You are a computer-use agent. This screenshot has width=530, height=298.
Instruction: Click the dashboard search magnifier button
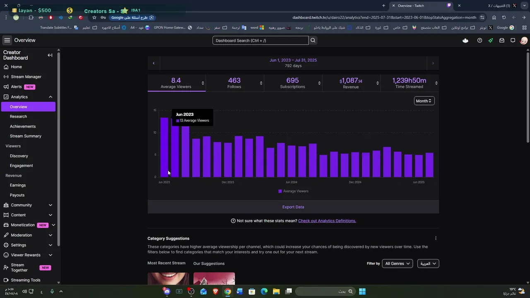(x=313, y=40)
